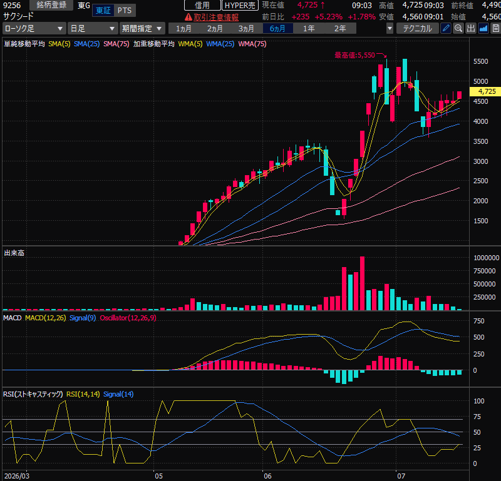501x481 pixels.
Task: Click the SMA(75) legend label
Action: 116,44
